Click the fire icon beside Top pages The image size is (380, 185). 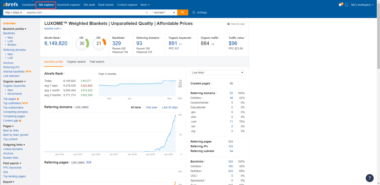click(18, 99)
